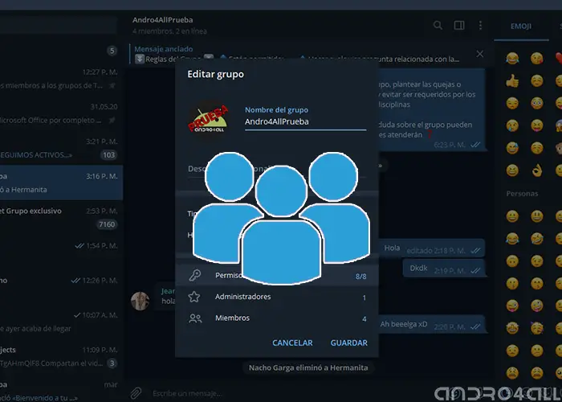Open the chat dated 31.05.20

61,113
